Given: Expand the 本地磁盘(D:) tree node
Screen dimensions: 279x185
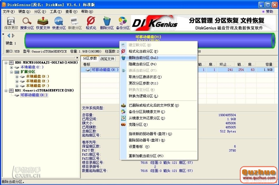Looking at the screenshot, I should (x=17, y=76).
